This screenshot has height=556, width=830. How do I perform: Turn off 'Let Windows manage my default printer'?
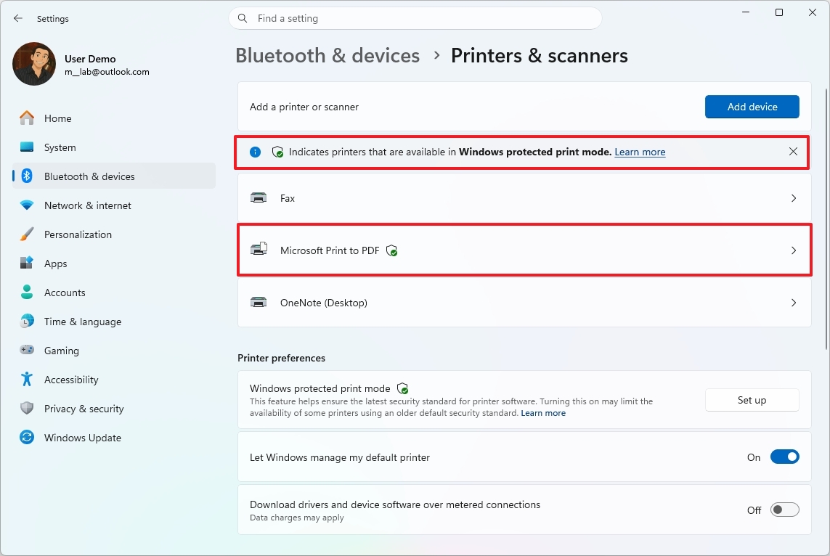[784, 457]
